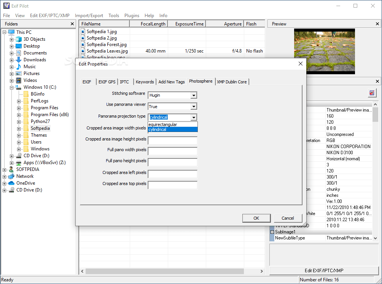Click the Cropped area image height pixels field
Screen dimensions: 382x284
[x=172, y=140]
